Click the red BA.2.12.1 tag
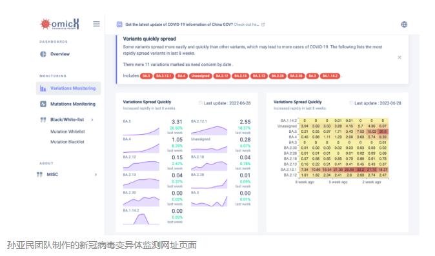 [x=164, y=76]
